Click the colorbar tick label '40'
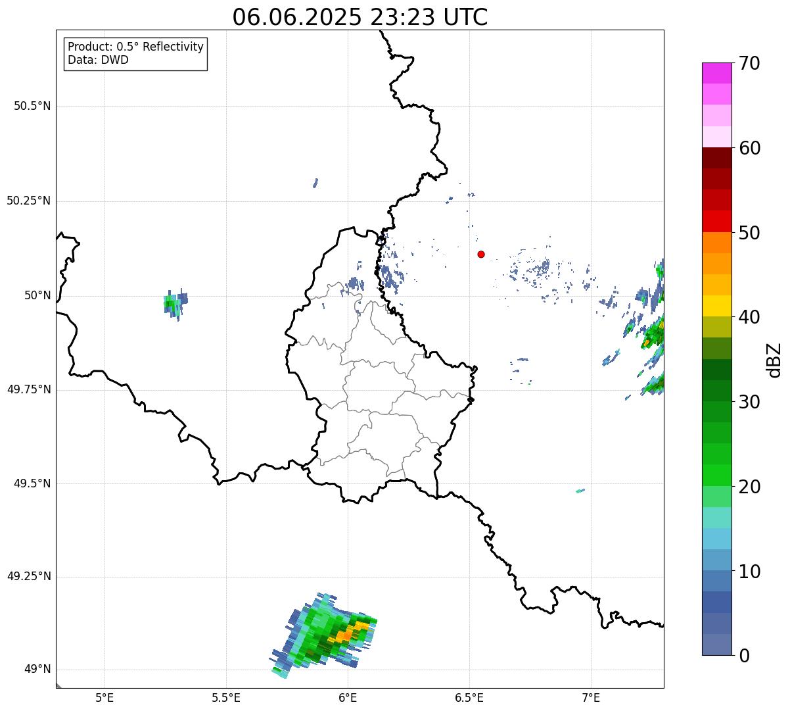 (x=749, y=317)
